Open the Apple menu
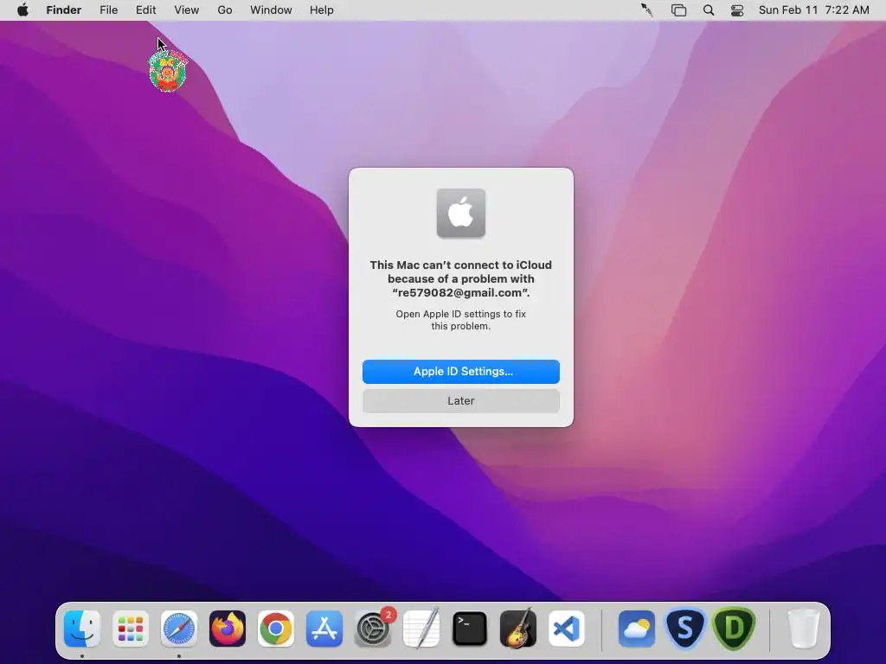 pyautogui.click(x=22, y=10)
